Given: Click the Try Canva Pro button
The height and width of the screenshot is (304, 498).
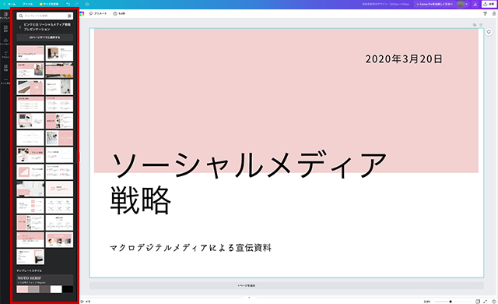Looking at the screenshot, I should pos(434,4).
